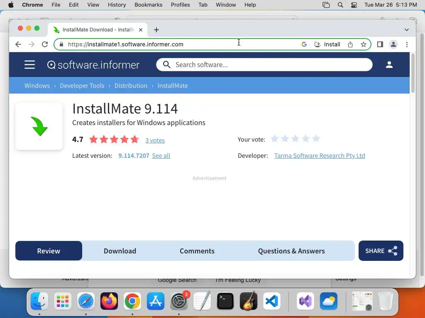
Task: Open the Bookmarks menu
Action: [148, 5]
